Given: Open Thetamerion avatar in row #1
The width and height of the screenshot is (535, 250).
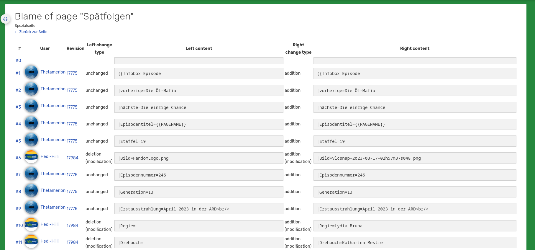Looking at the screenshot, I should tap(31, 72).
